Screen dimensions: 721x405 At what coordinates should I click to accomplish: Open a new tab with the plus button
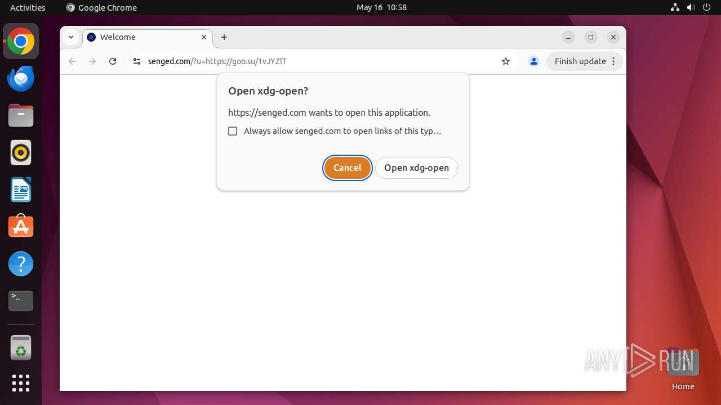(x=224, y=37)
